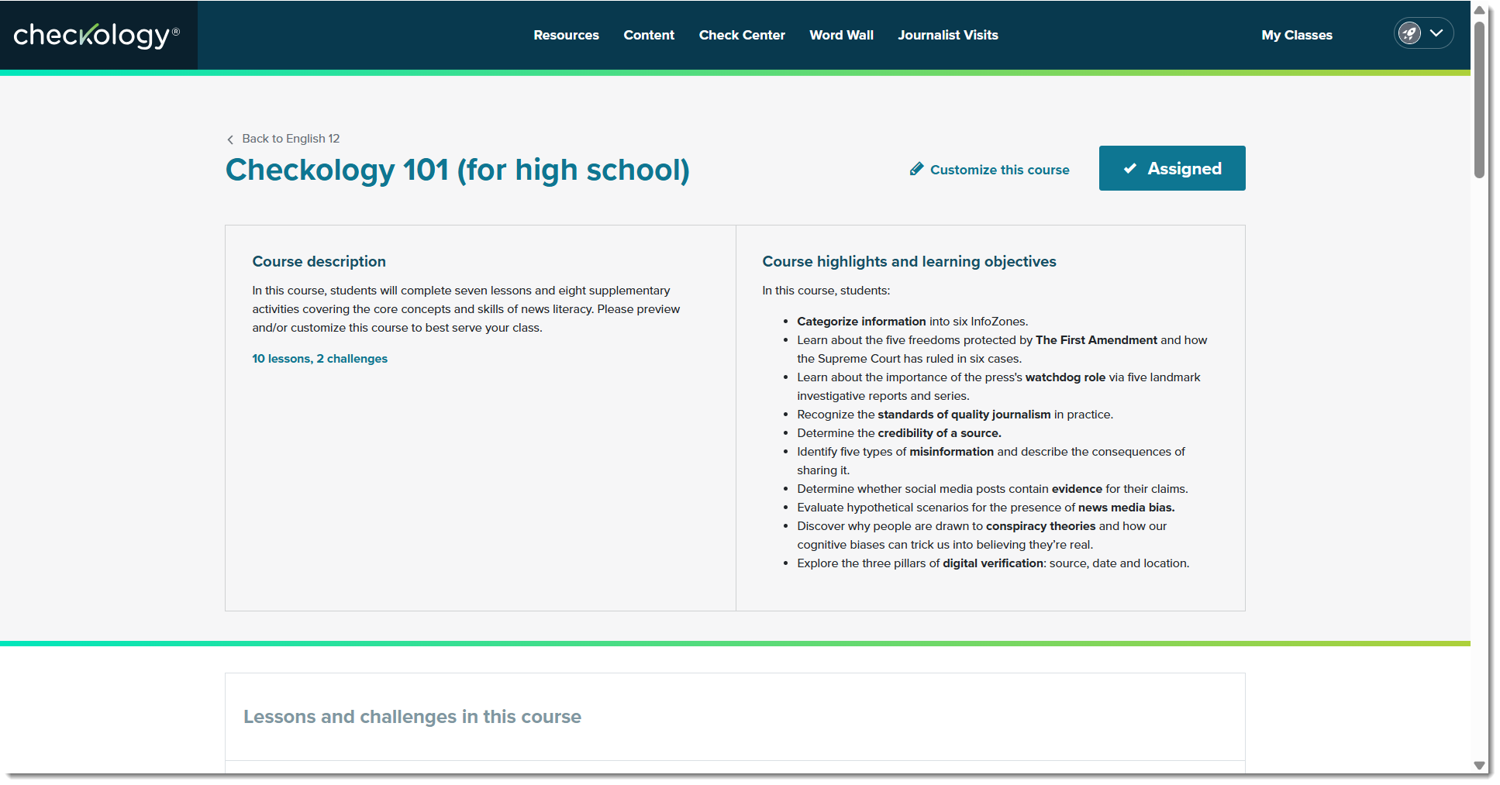
Task: Click the back chevron arrow icon
Action: (x=230, y=139)
